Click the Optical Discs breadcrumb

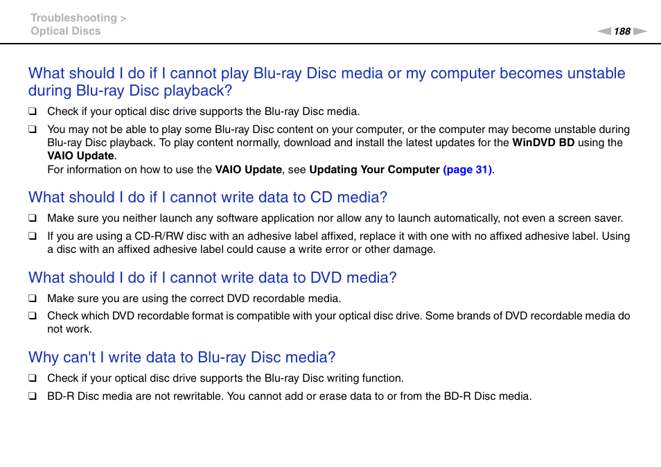coord(66,31)
